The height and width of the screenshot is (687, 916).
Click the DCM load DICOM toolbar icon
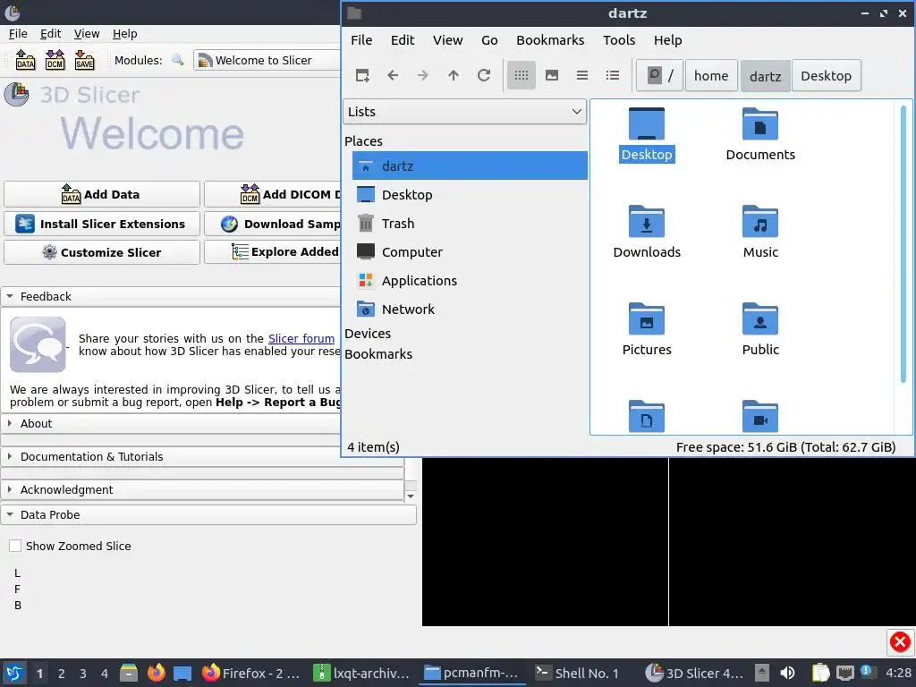click(55, 60)
